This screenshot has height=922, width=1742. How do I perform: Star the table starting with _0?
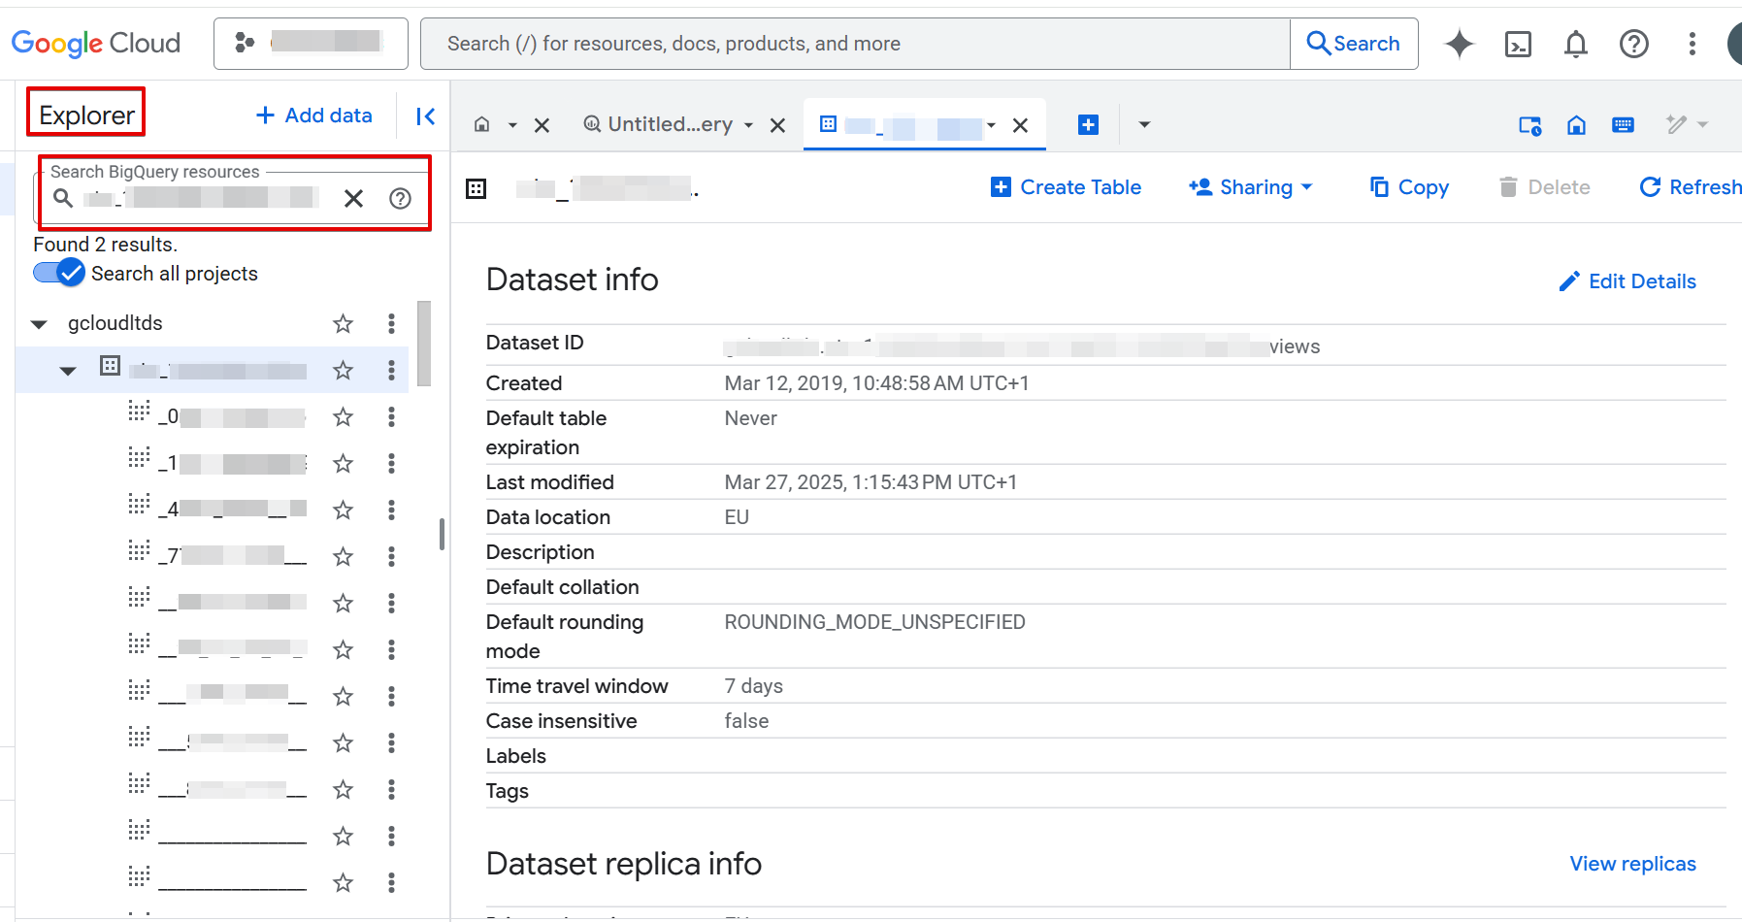[x=343, y=417]
